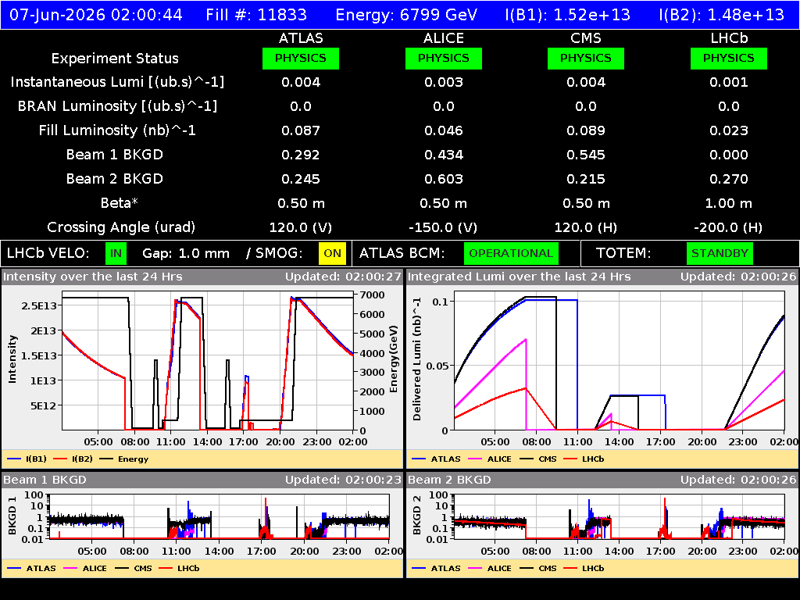Click the "Beam 2 BKGD" table row label

(115, 179)
